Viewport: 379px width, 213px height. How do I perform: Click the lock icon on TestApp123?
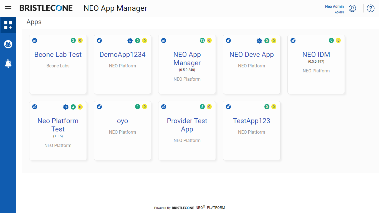228,107
